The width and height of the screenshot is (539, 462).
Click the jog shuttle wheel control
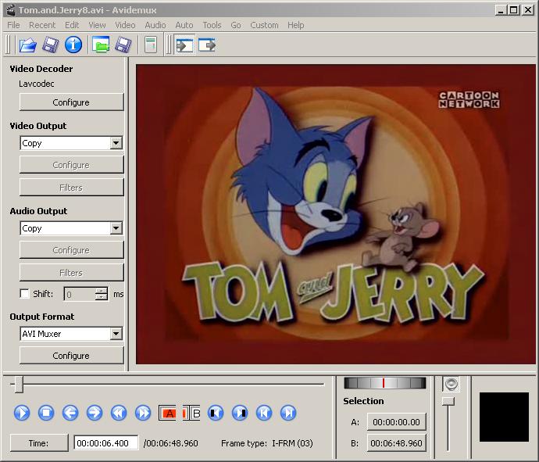384,383
